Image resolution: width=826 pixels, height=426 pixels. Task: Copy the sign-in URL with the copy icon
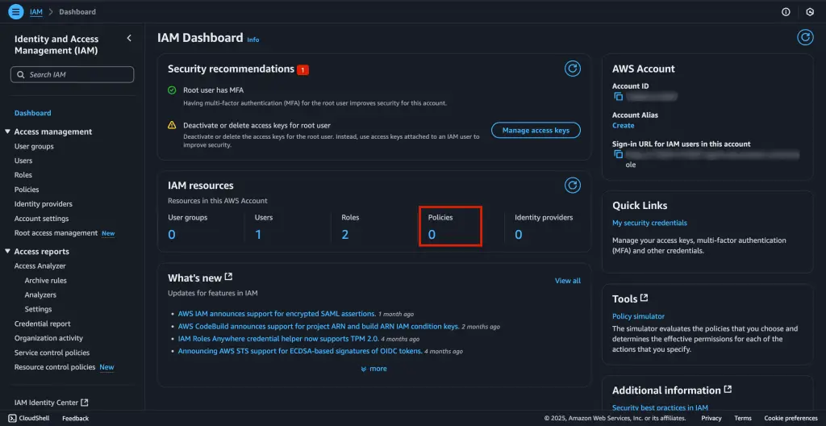(619, 154)
